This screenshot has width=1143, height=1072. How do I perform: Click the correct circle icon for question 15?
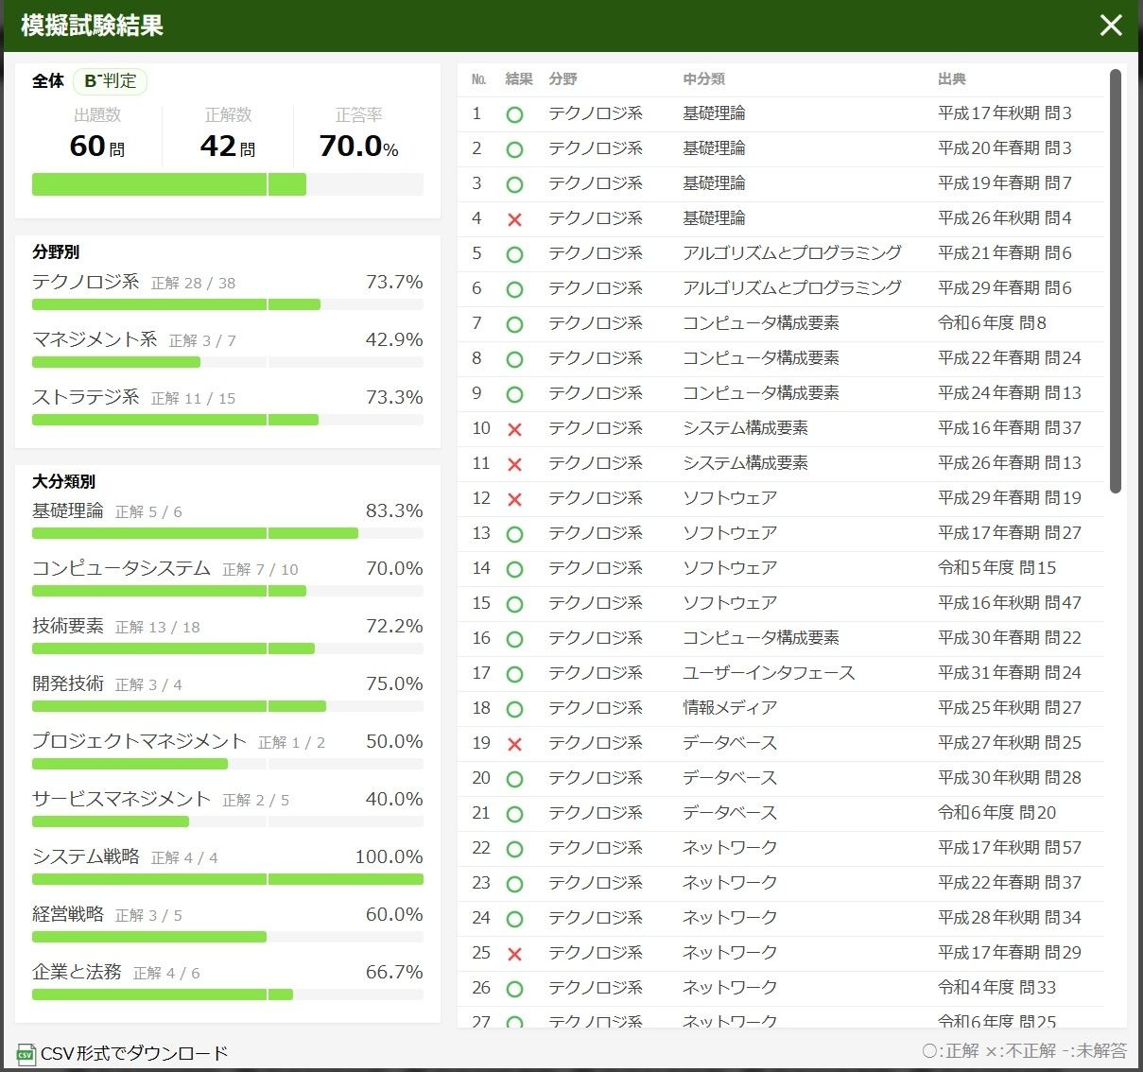click(x=514, y=604)
